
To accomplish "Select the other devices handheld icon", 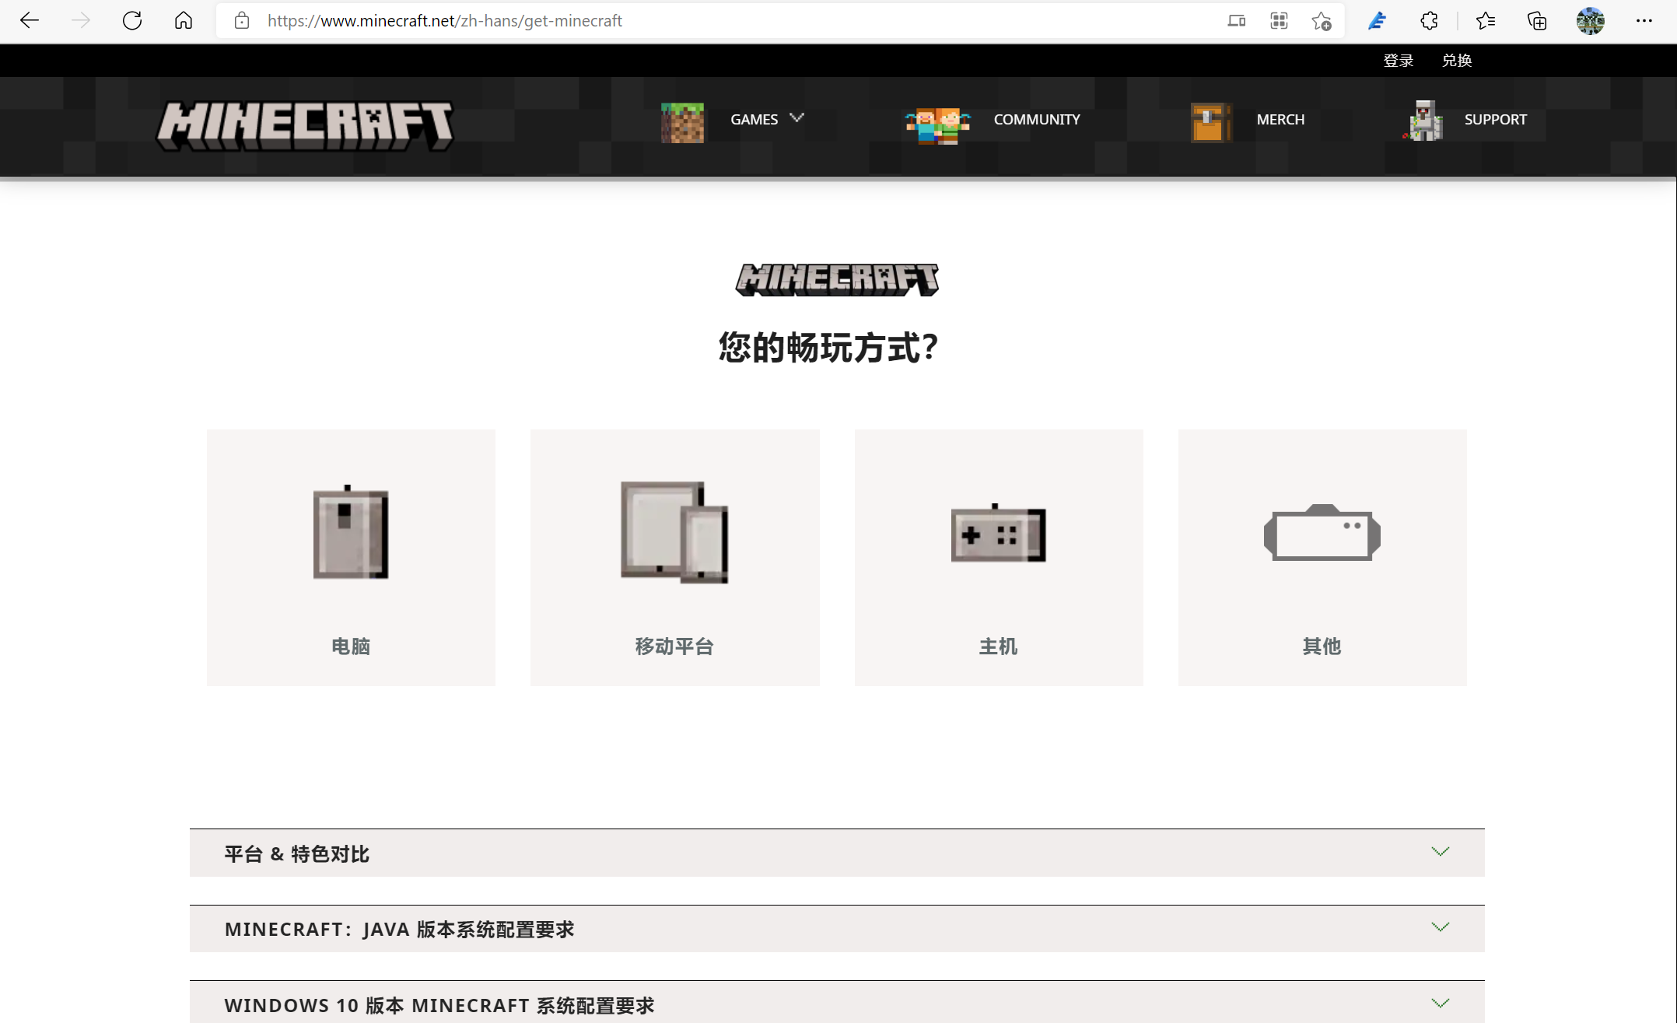I will tap(1322, 534).
